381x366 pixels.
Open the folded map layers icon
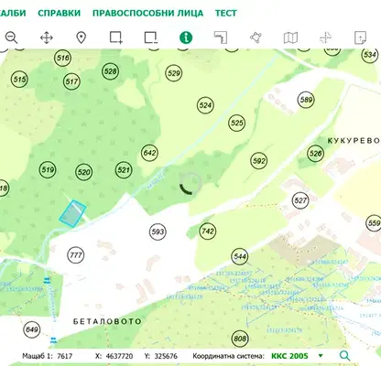coord(290,38)
